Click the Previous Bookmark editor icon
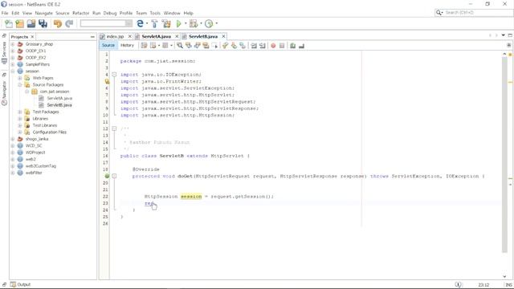This screenshot has height=289, width=514. [x=225, y=46]
